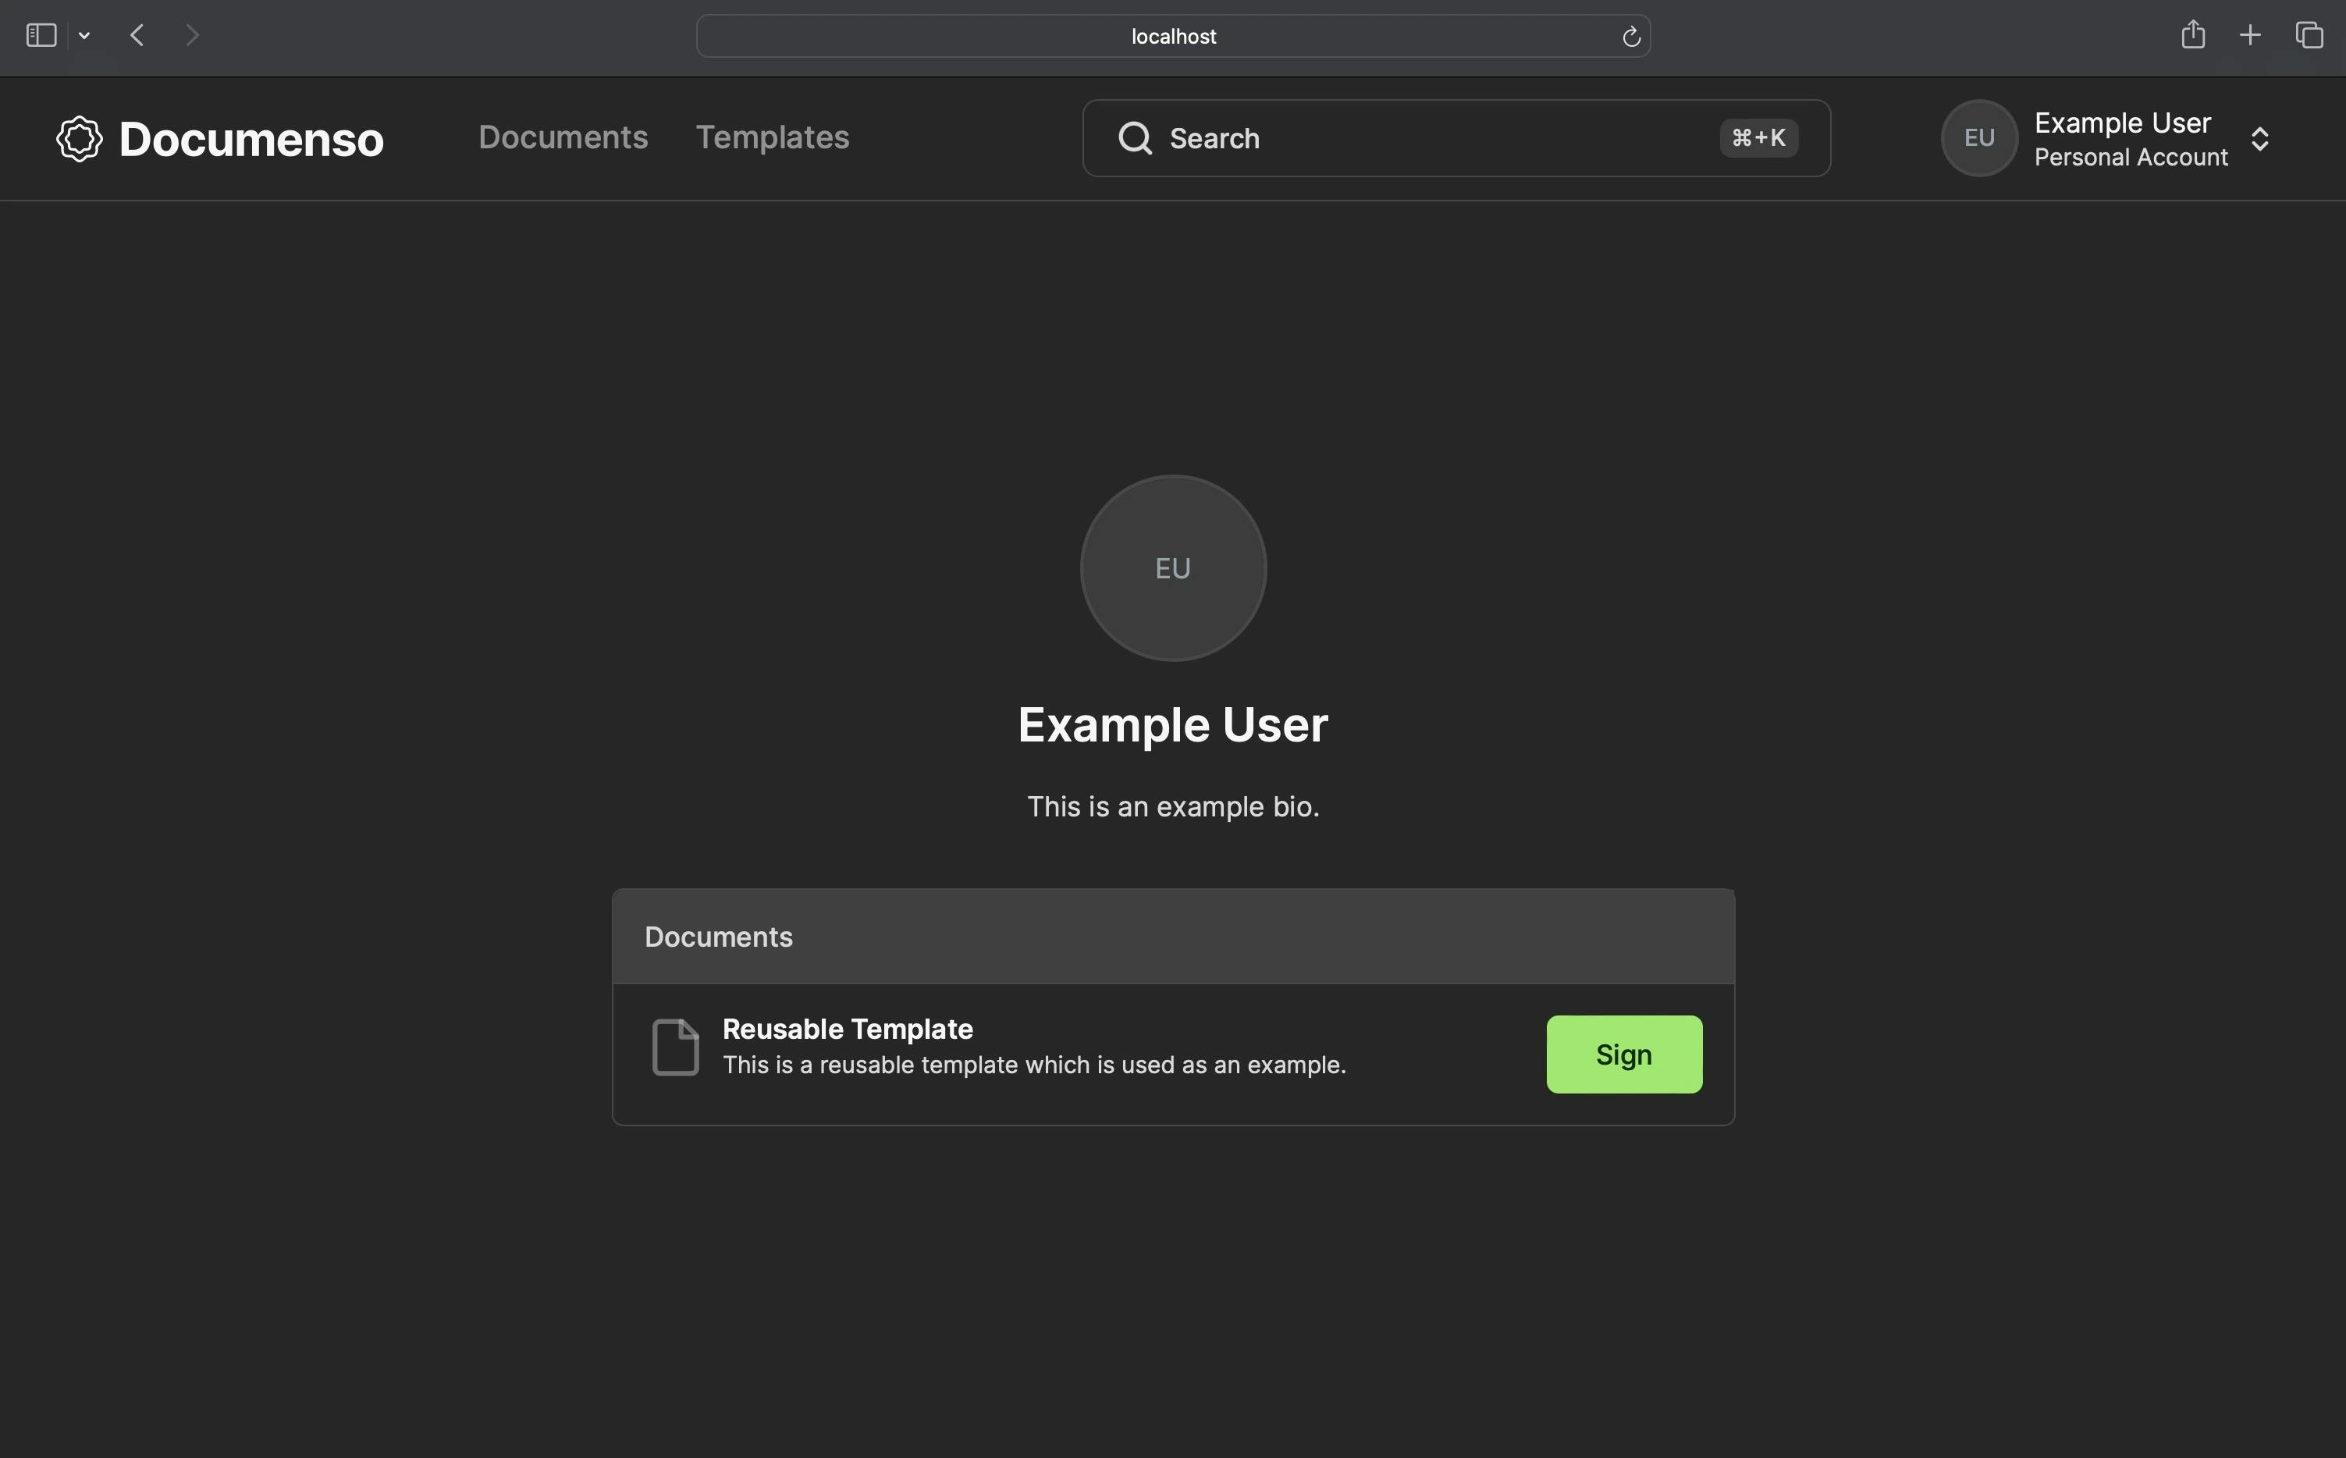
Task: Click the localhost address bar
Action: 1172,35
